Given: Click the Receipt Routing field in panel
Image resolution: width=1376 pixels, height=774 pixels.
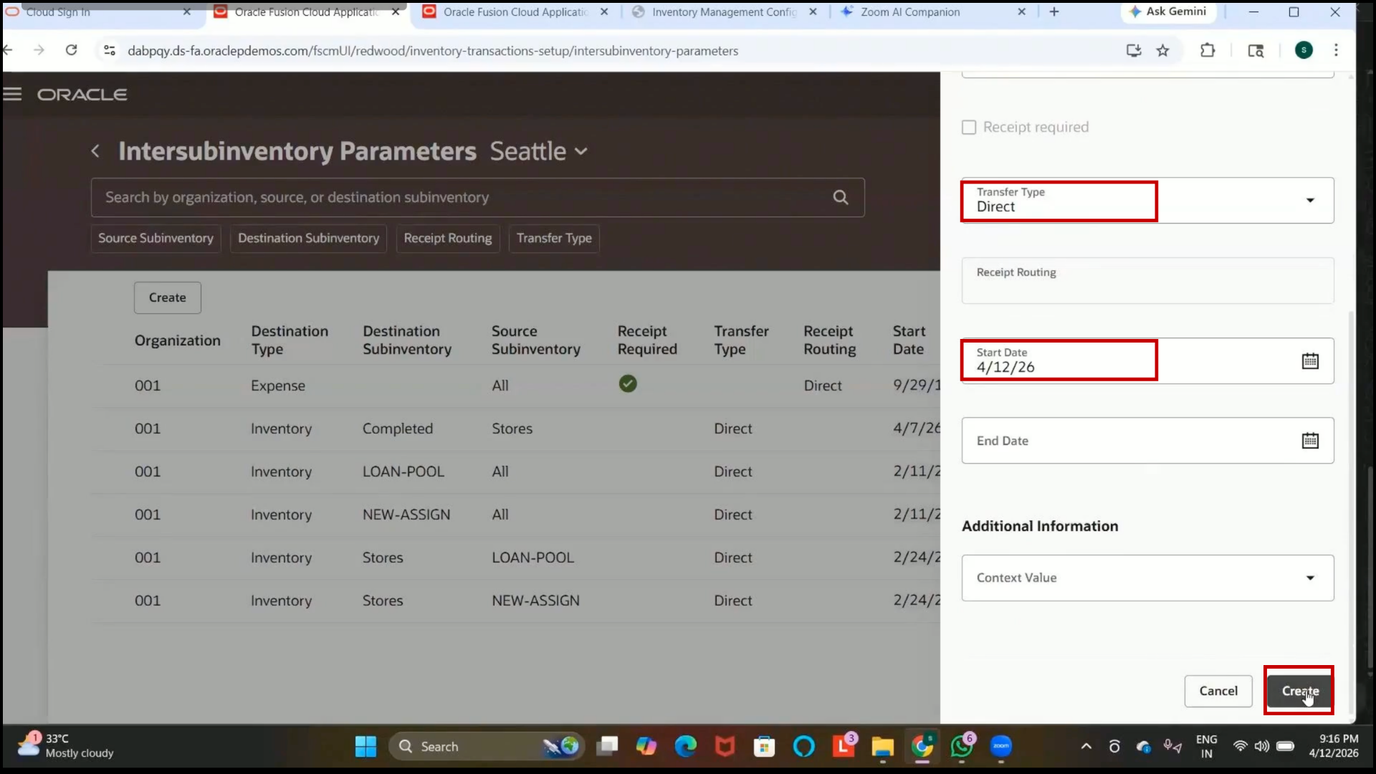Looking at the screenshot, I should (1147, 281).
